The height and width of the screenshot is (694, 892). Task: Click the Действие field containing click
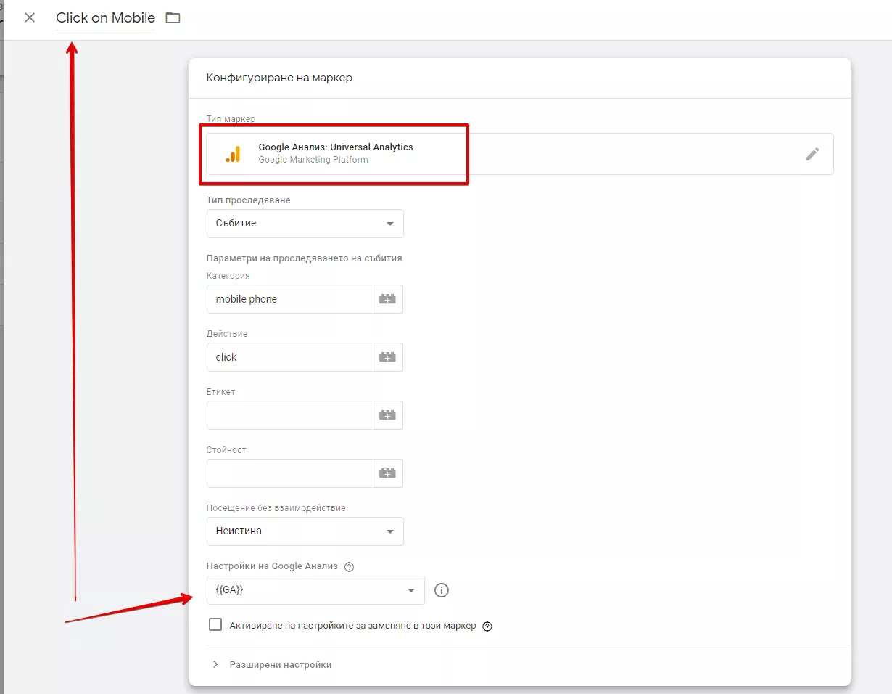pos(290,357)
